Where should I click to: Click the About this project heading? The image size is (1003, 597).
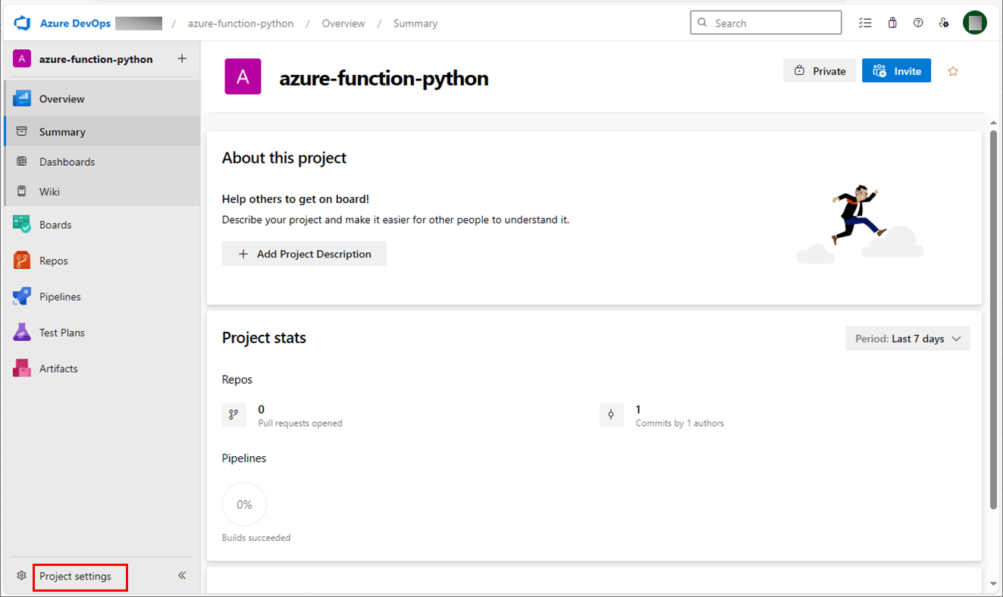pos(284,158)
